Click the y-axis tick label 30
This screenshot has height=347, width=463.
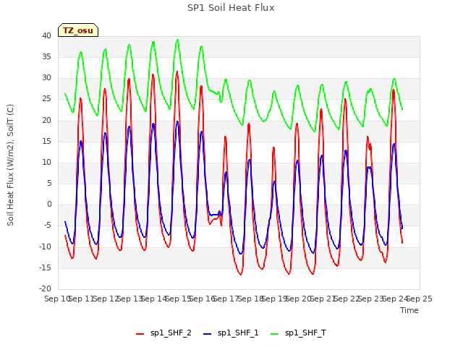click(x=46, y=78)
